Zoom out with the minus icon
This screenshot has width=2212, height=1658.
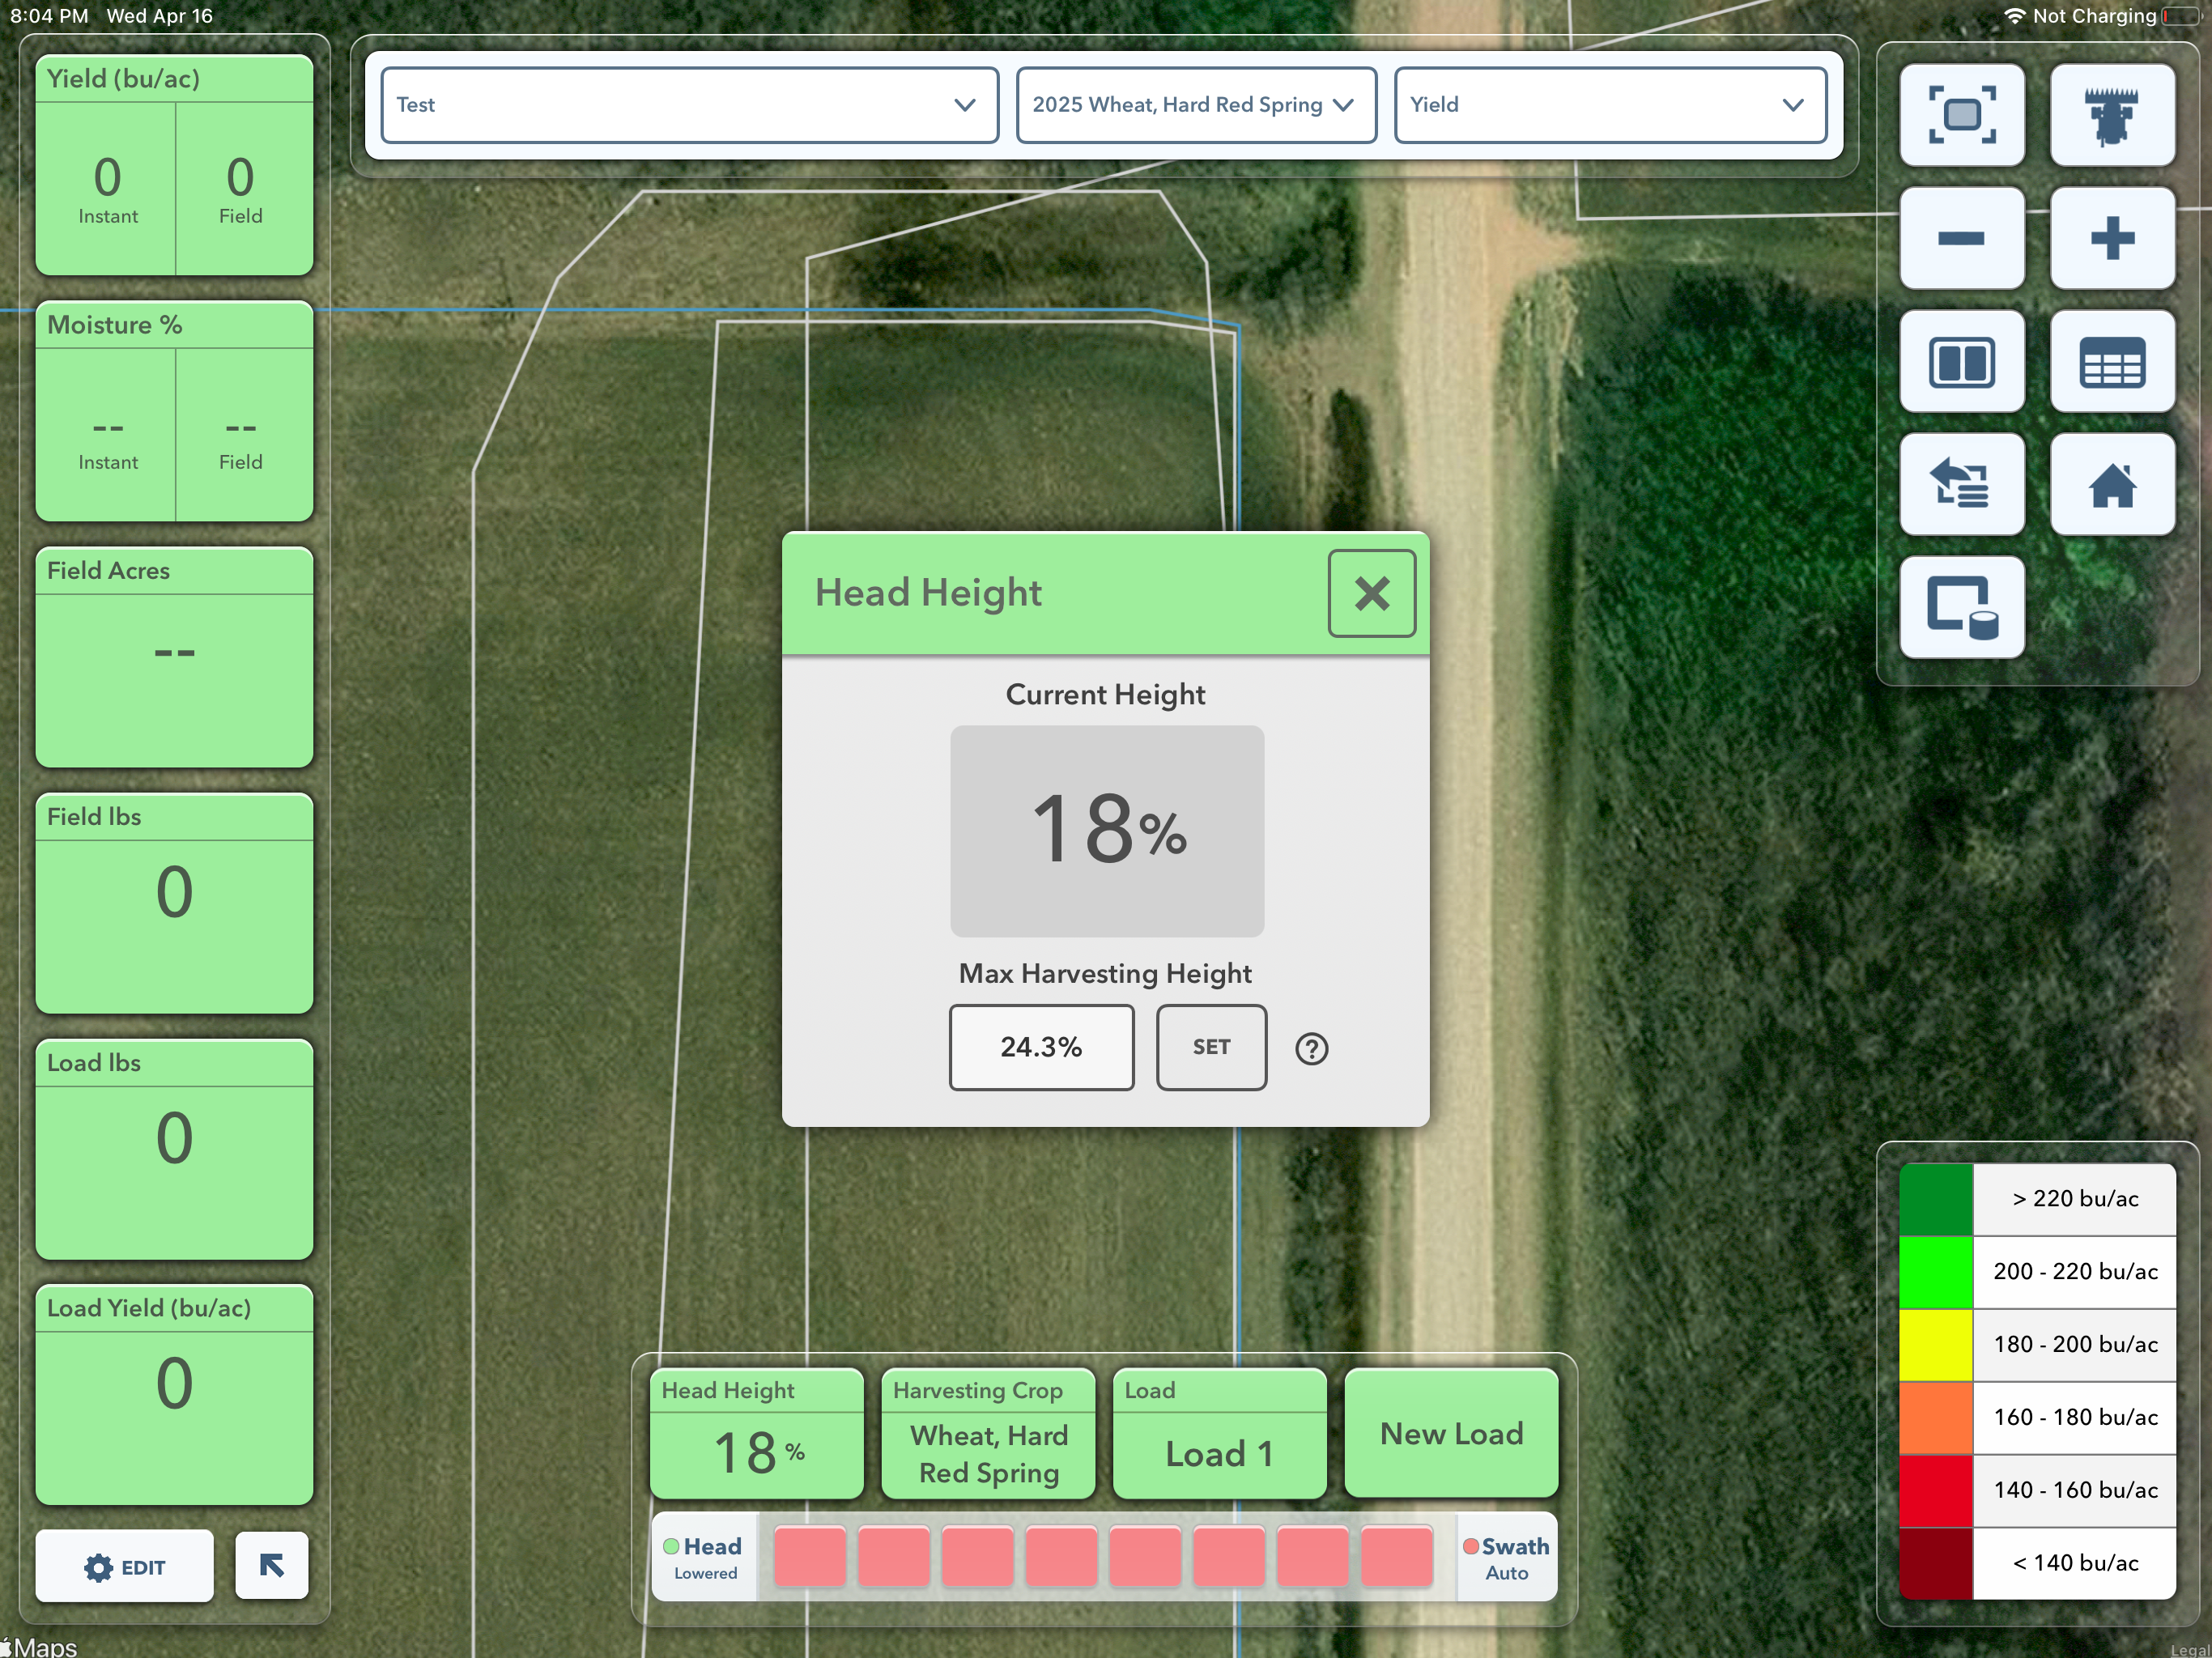point(1961,238)
